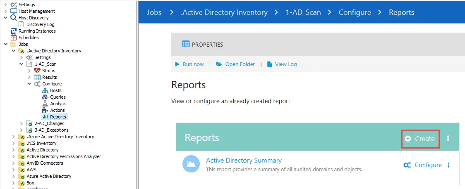
Task: Go to Jobs in the breadcrumb
Action: (154, 12)
